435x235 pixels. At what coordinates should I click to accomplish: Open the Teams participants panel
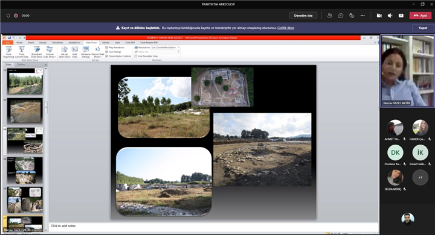pyautogui.click(x=330, y=16)
